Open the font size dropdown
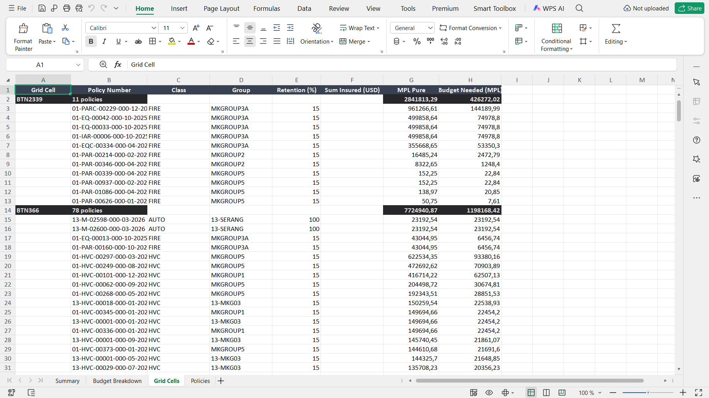This screenshot has height=398, width=709. 182,28
